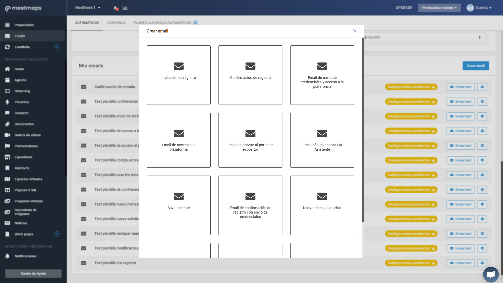
Task: Select Email de confirmación de registro con credenciales
Action: (x=250, y=205)
